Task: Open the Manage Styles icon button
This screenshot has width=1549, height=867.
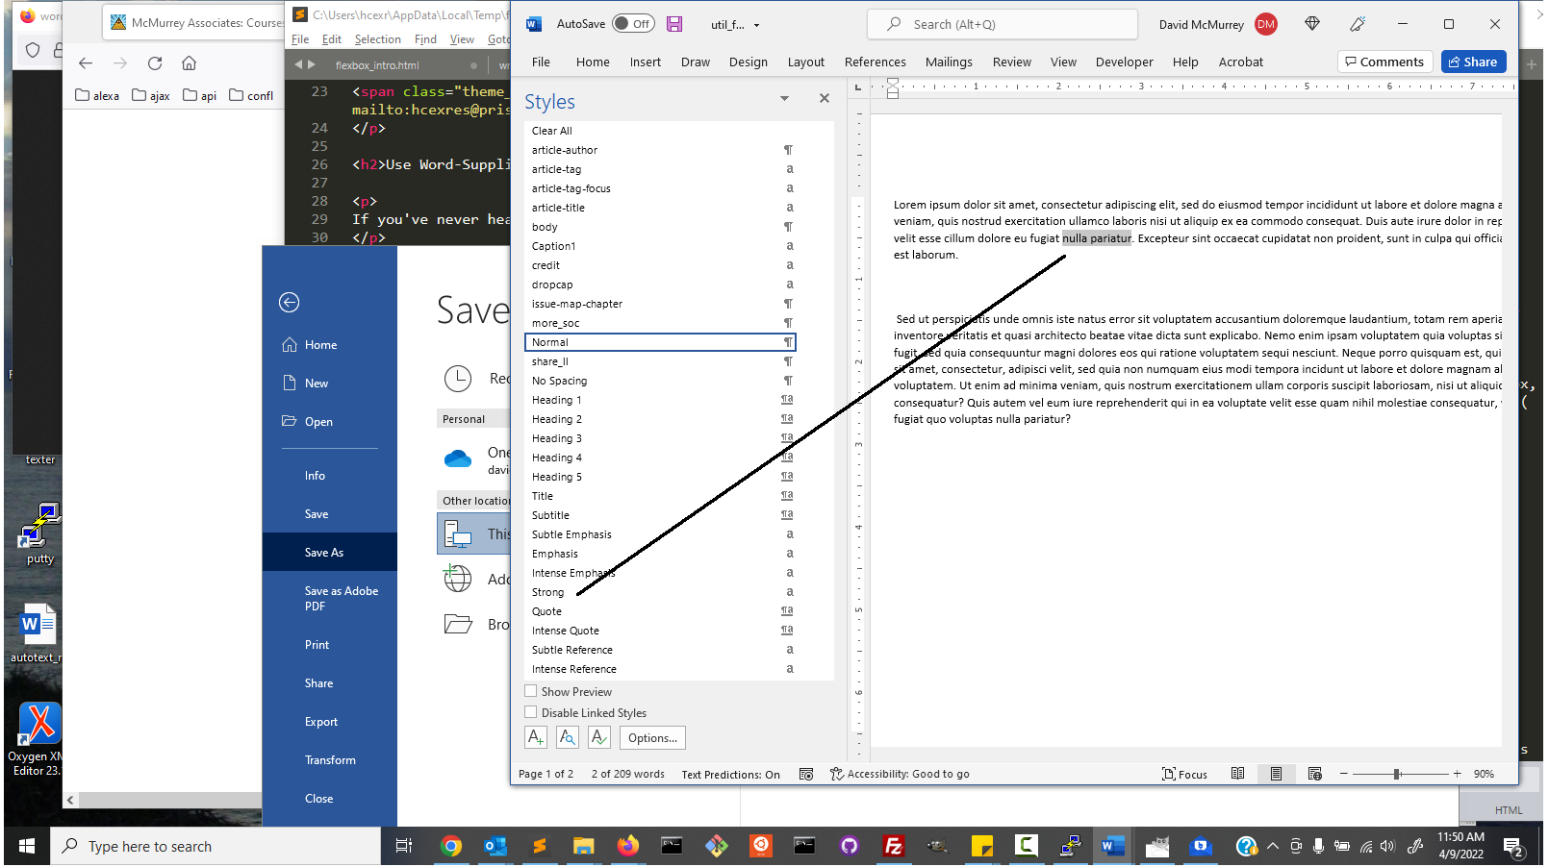Action: (599, 737)
